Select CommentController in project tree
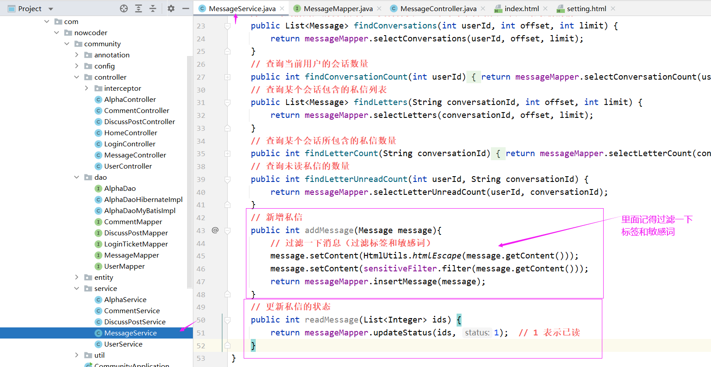The height and width of the screenshot is (367, 711). (137, 110)
